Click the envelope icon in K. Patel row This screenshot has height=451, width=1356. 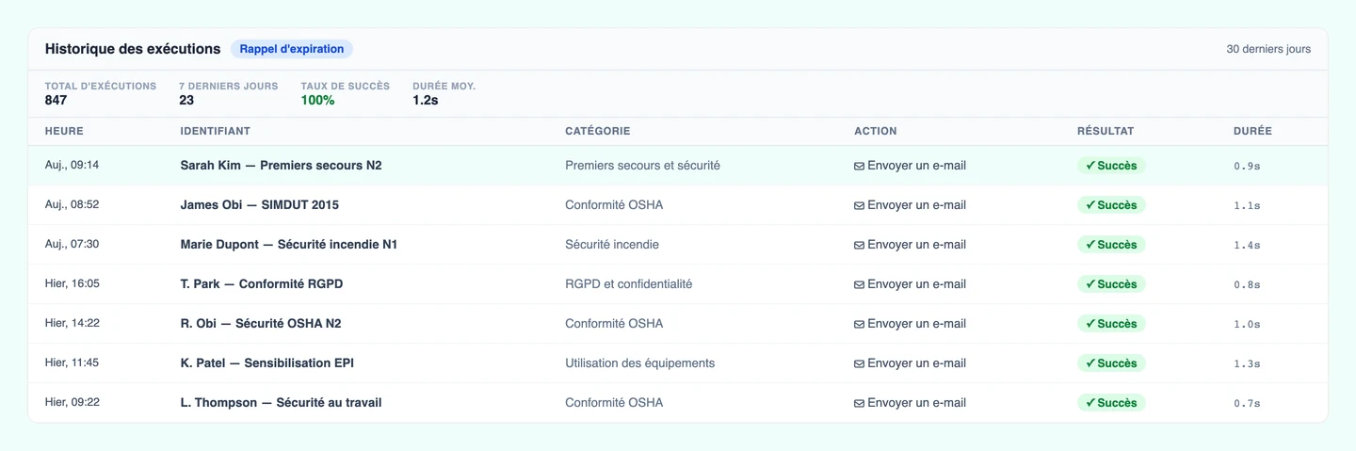click(859, 363)
